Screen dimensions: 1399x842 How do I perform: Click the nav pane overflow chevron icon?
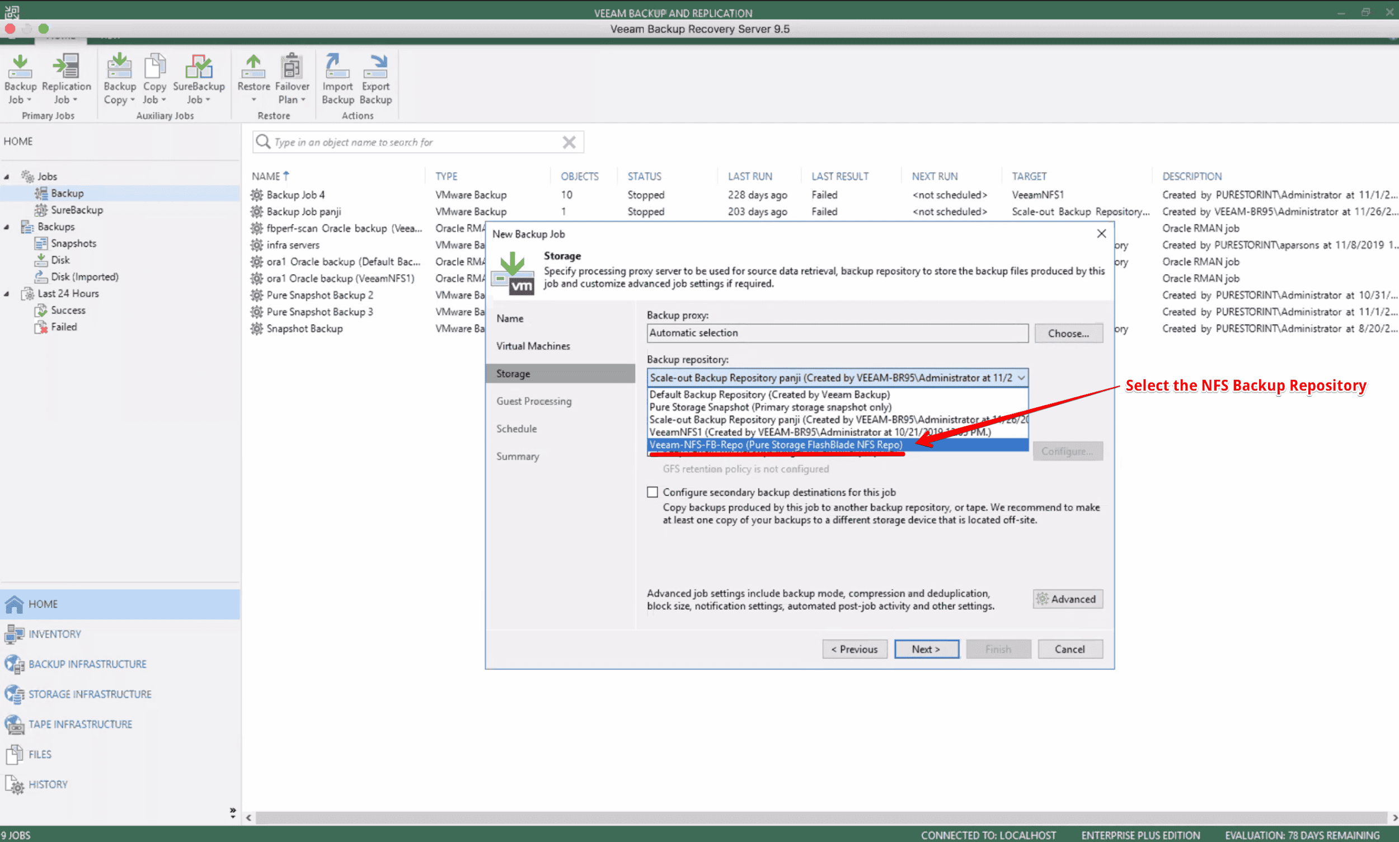click(233, 812)
